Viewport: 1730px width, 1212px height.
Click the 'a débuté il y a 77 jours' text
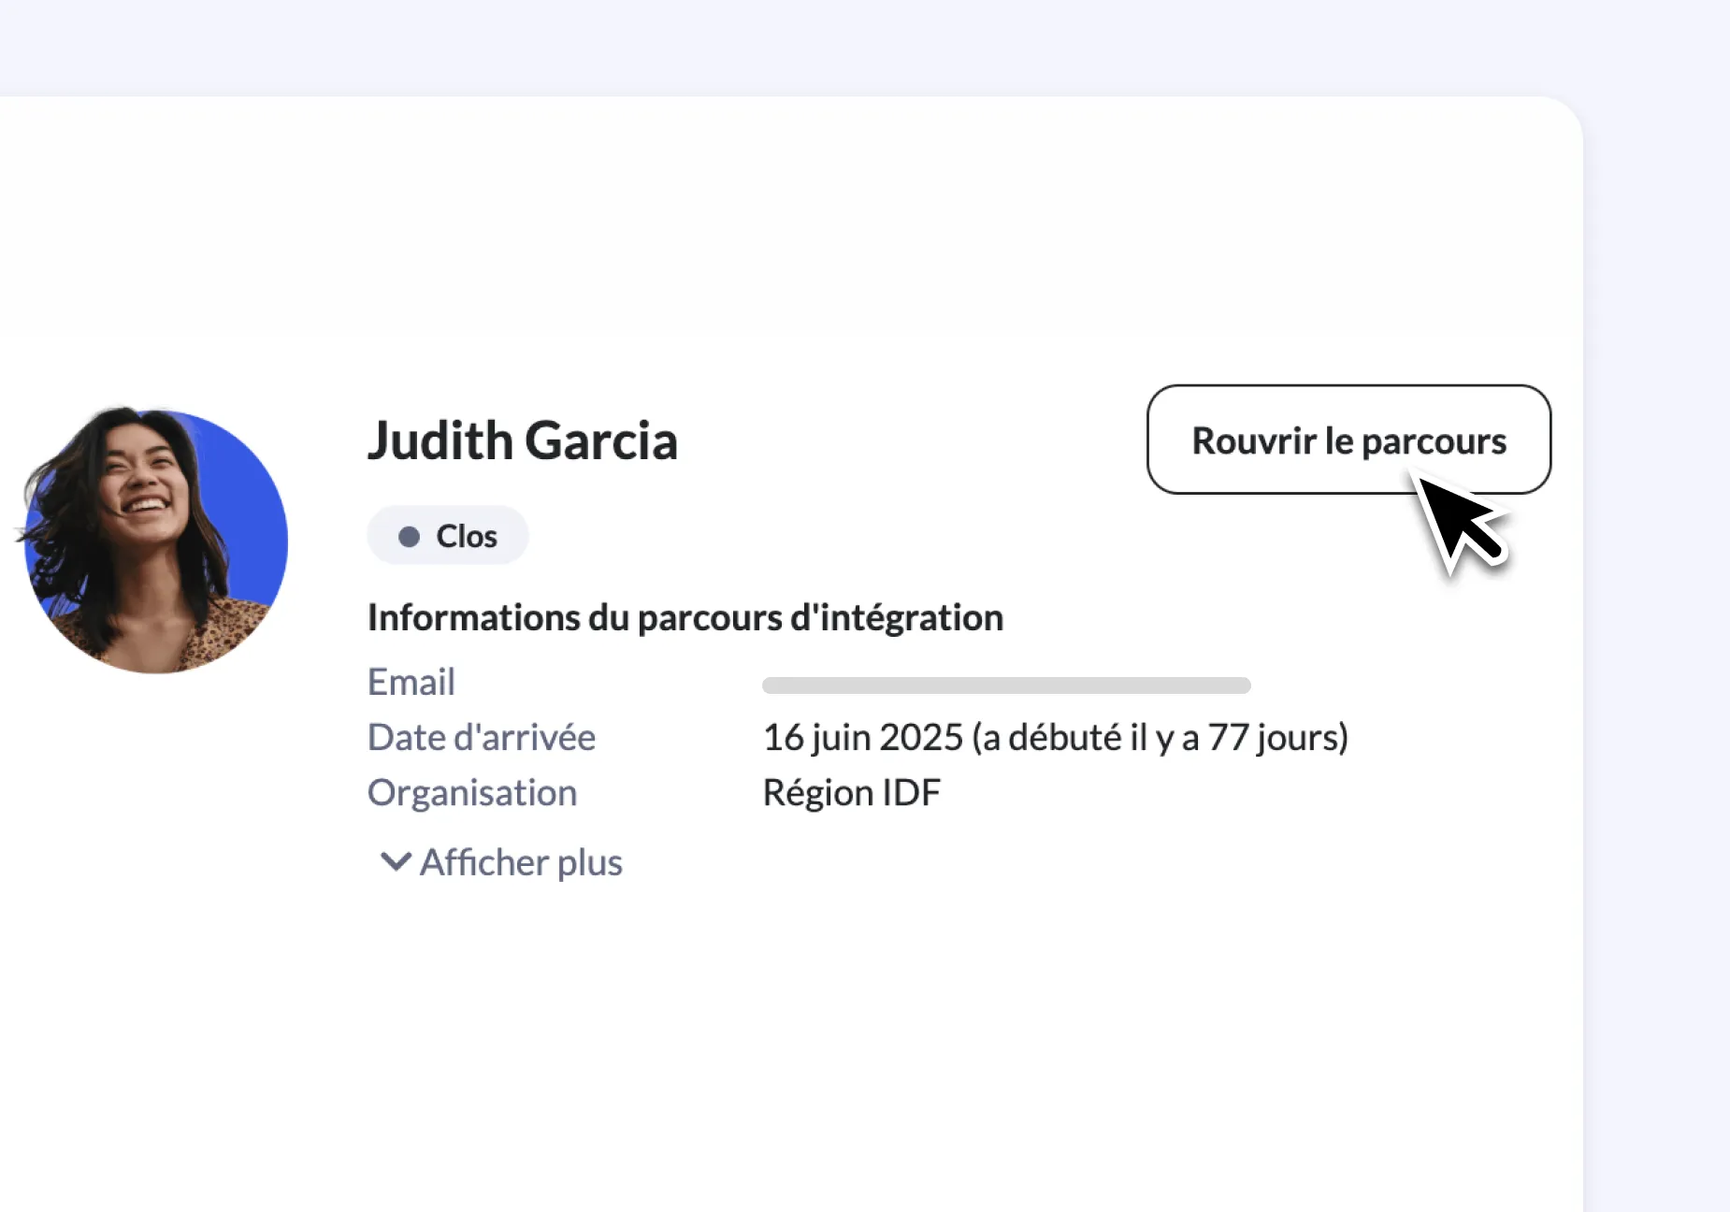point(1160,738)
